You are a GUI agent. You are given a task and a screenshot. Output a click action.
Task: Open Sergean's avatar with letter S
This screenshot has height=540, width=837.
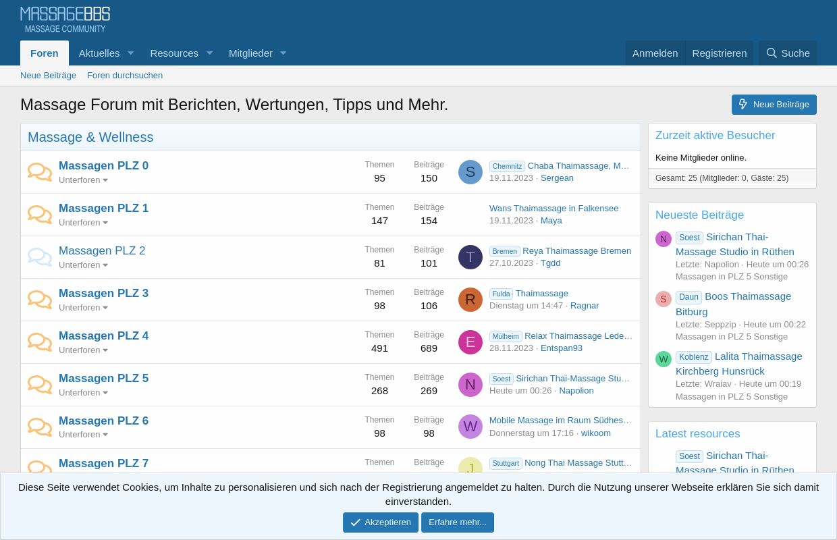tap(470, 171)
